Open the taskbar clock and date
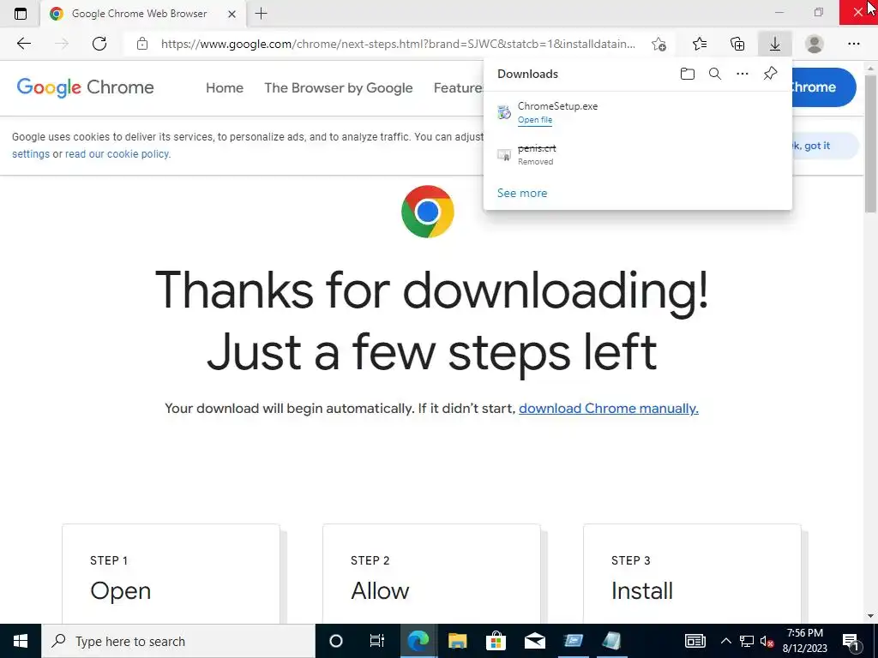 [x=804, y=641]
